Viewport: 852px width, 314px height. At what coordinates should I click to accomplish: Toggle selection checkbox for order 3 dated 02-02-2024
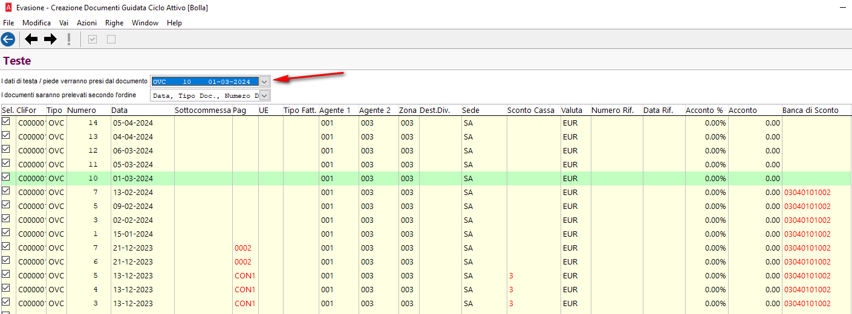(x=6, y=219)
